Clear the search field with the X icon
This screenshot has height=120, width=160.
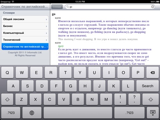point(153,7)
